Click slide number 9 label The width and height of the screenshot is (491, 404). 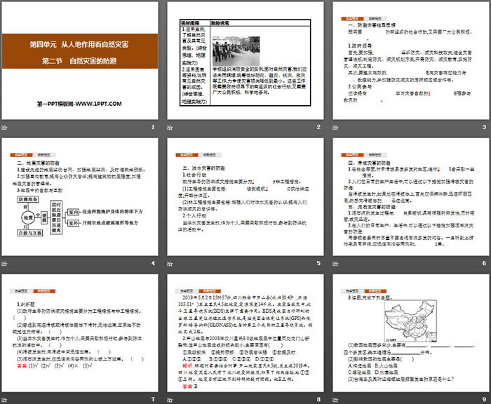(x=484, y=399)
